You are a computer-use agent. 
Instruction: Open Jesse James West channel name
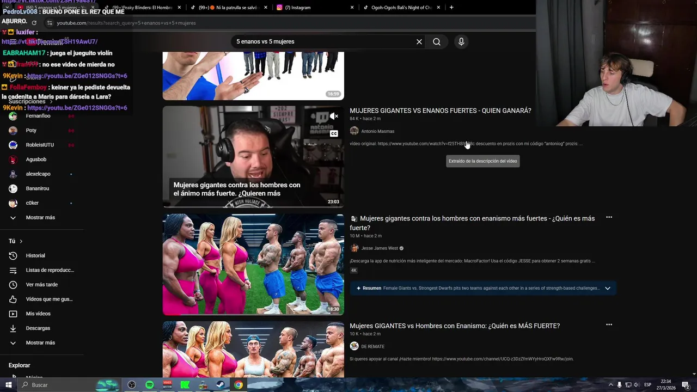[x=380, y=248]
